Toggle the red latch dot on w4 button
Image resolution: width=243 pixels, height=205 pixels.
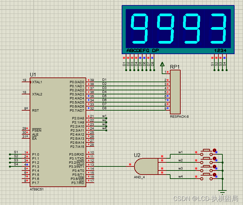pos(214,175)
